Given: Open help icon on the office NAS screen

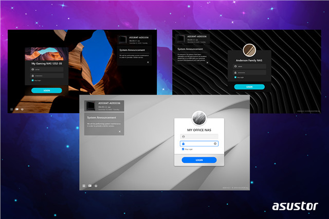Looking at the screenshot, I should pos(96,186).
